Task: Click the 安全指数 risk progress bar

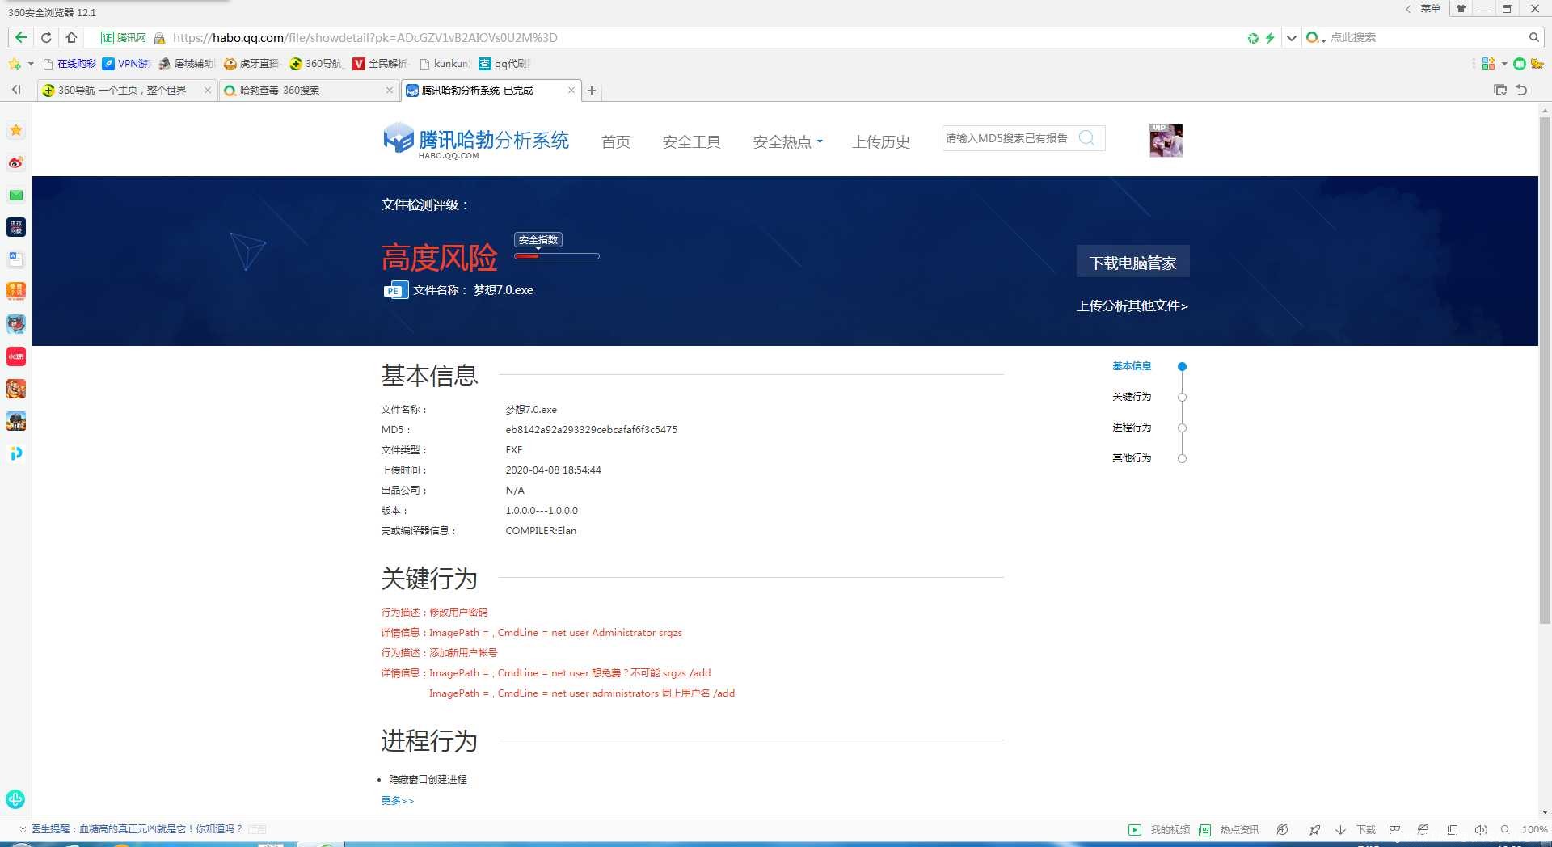Action: (557, 256)
